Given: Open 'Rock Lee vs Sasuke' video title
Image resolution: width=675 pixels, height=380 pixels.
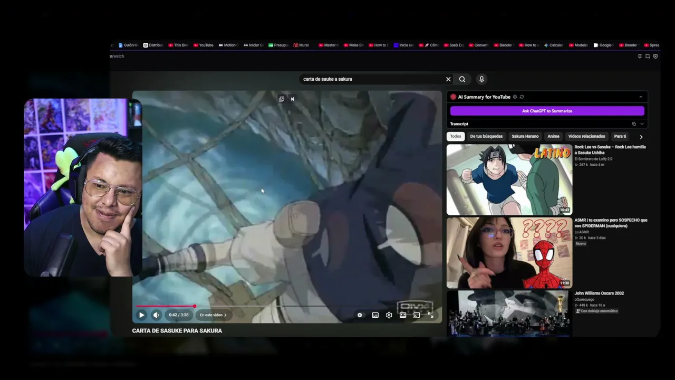Looking at the screenshot, I should (x=610, y=150).
